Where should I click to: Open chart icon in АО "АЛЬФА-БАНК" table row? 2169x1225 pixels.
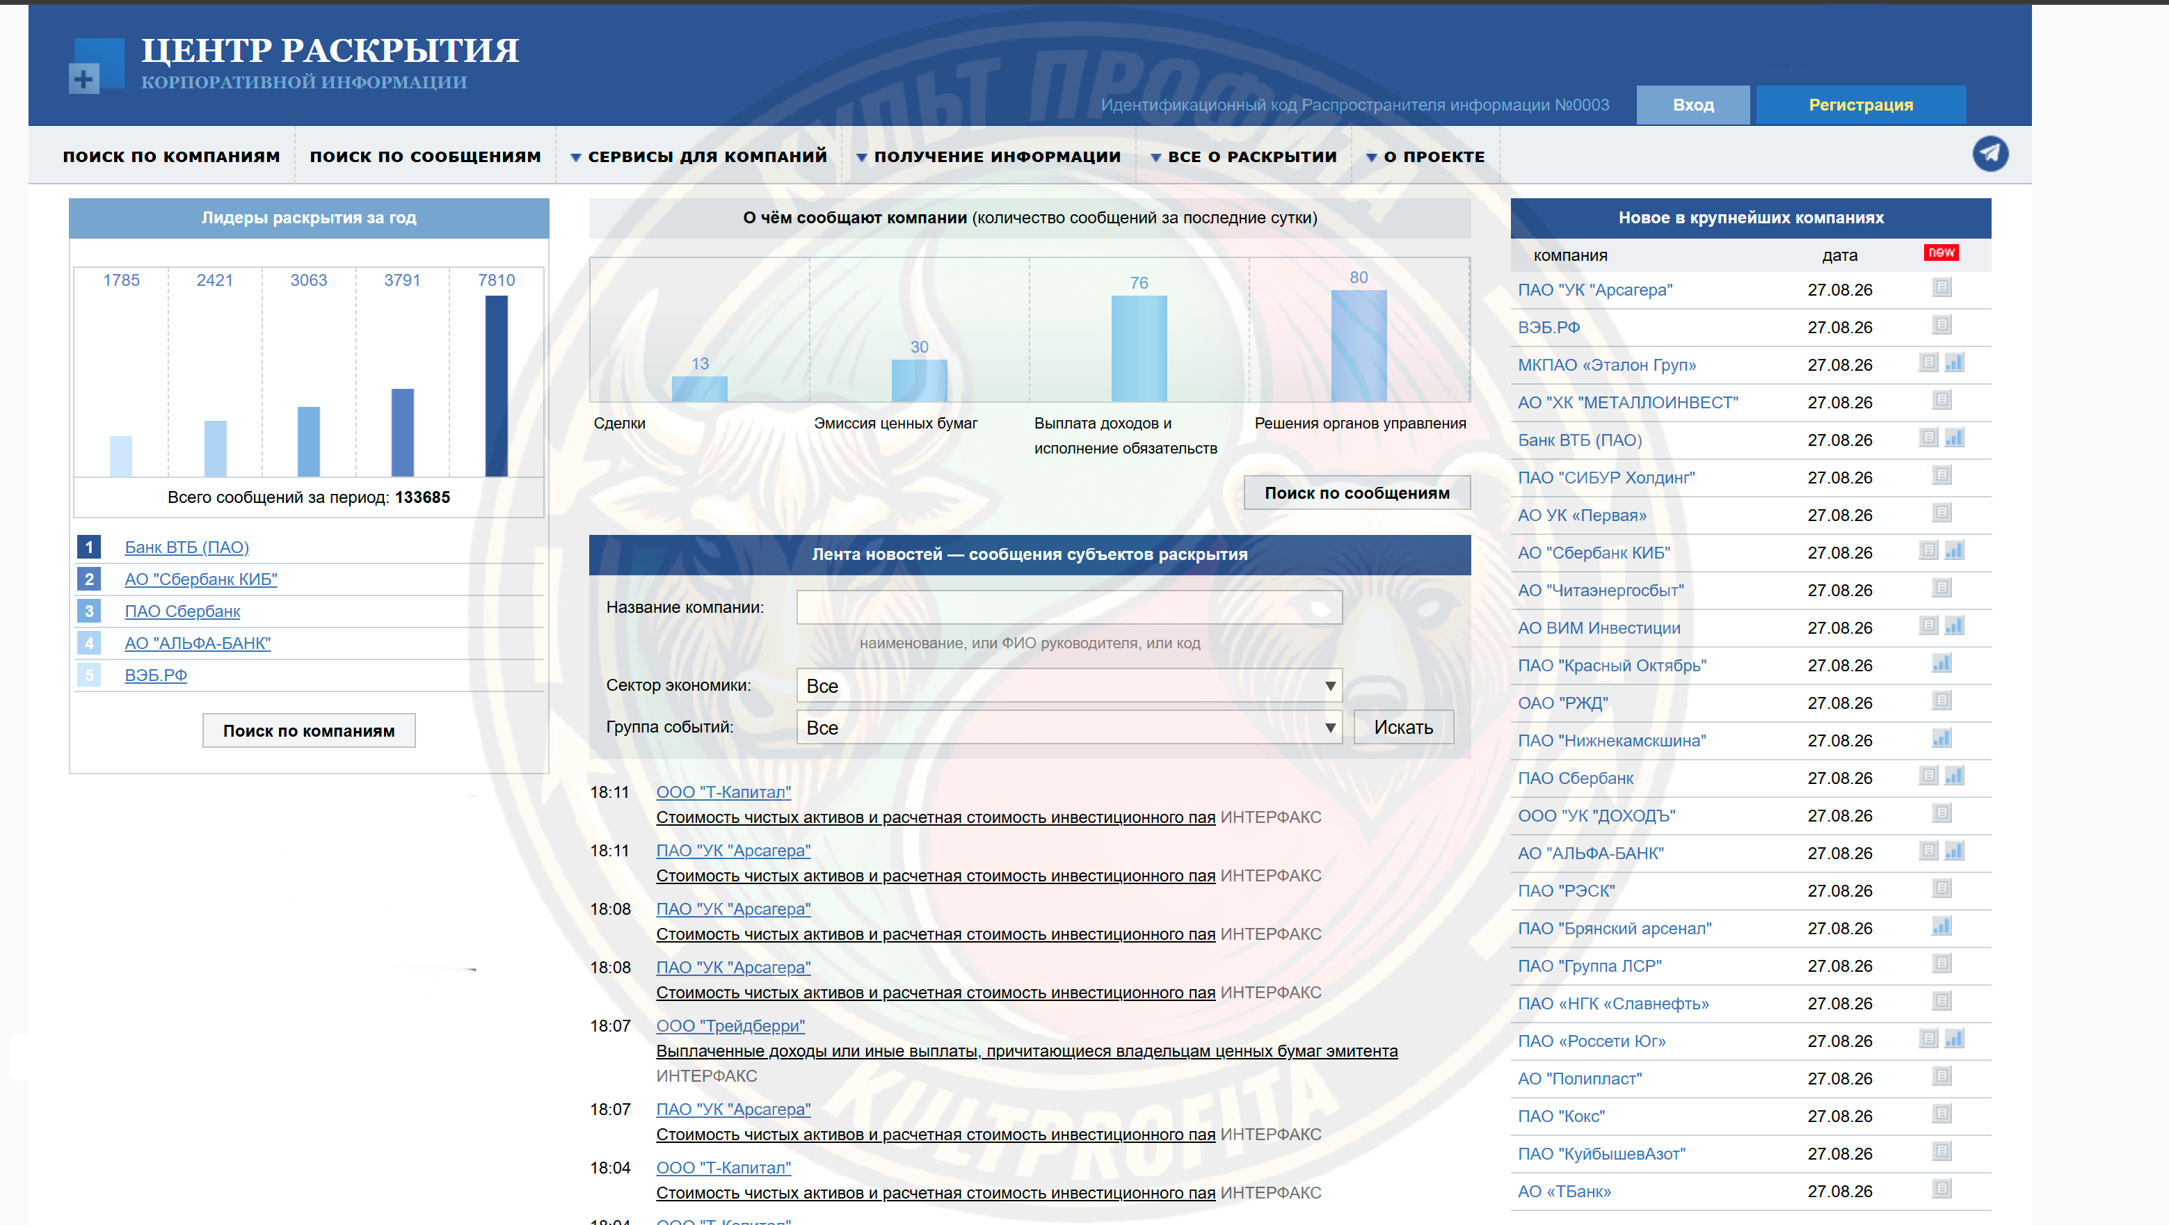pyautogui.click(x=1953, y=851)
